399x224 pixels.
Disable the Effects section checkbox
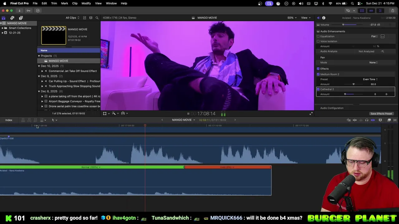click(x=318, y=69)
